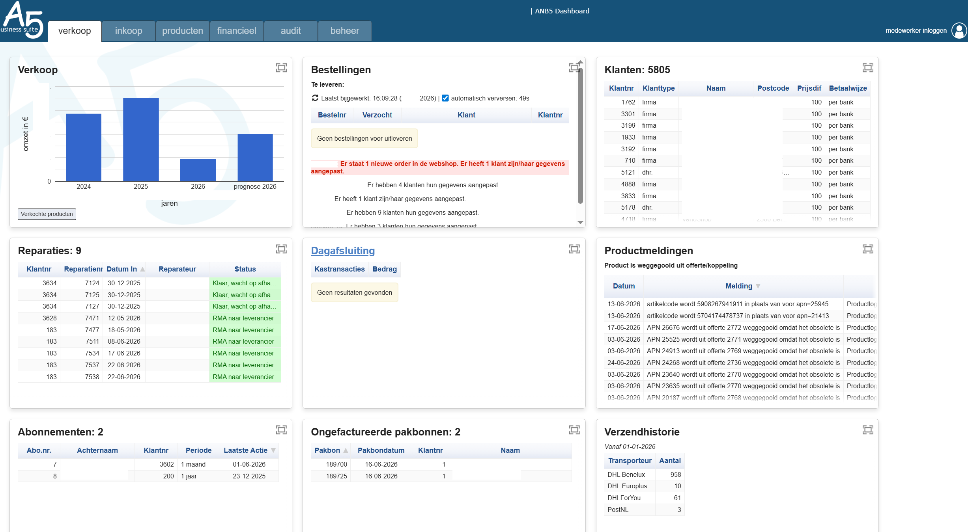Click the Bestellingen scrollbar down arrow

[x=580, y=223]
